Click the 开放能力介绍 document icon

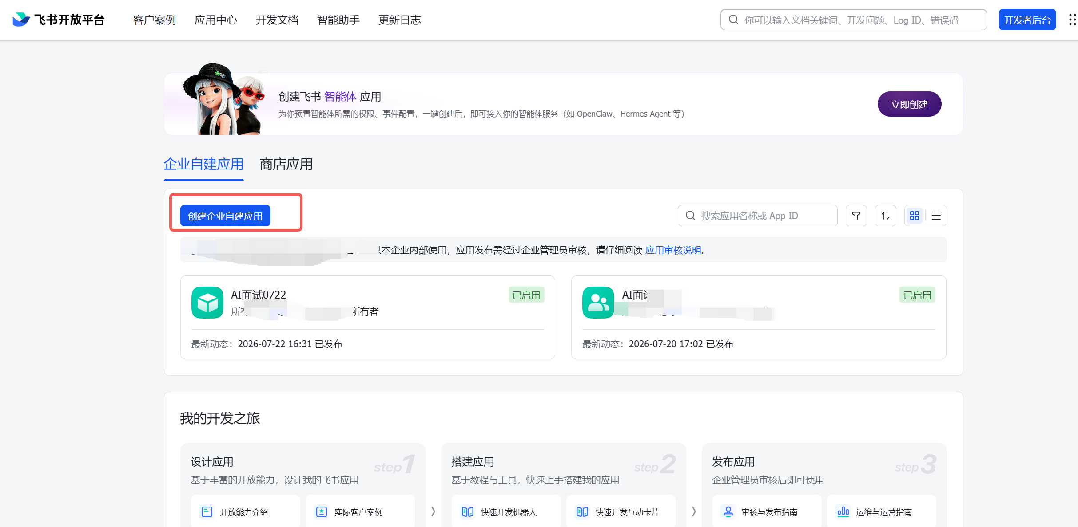click(207, 512)
